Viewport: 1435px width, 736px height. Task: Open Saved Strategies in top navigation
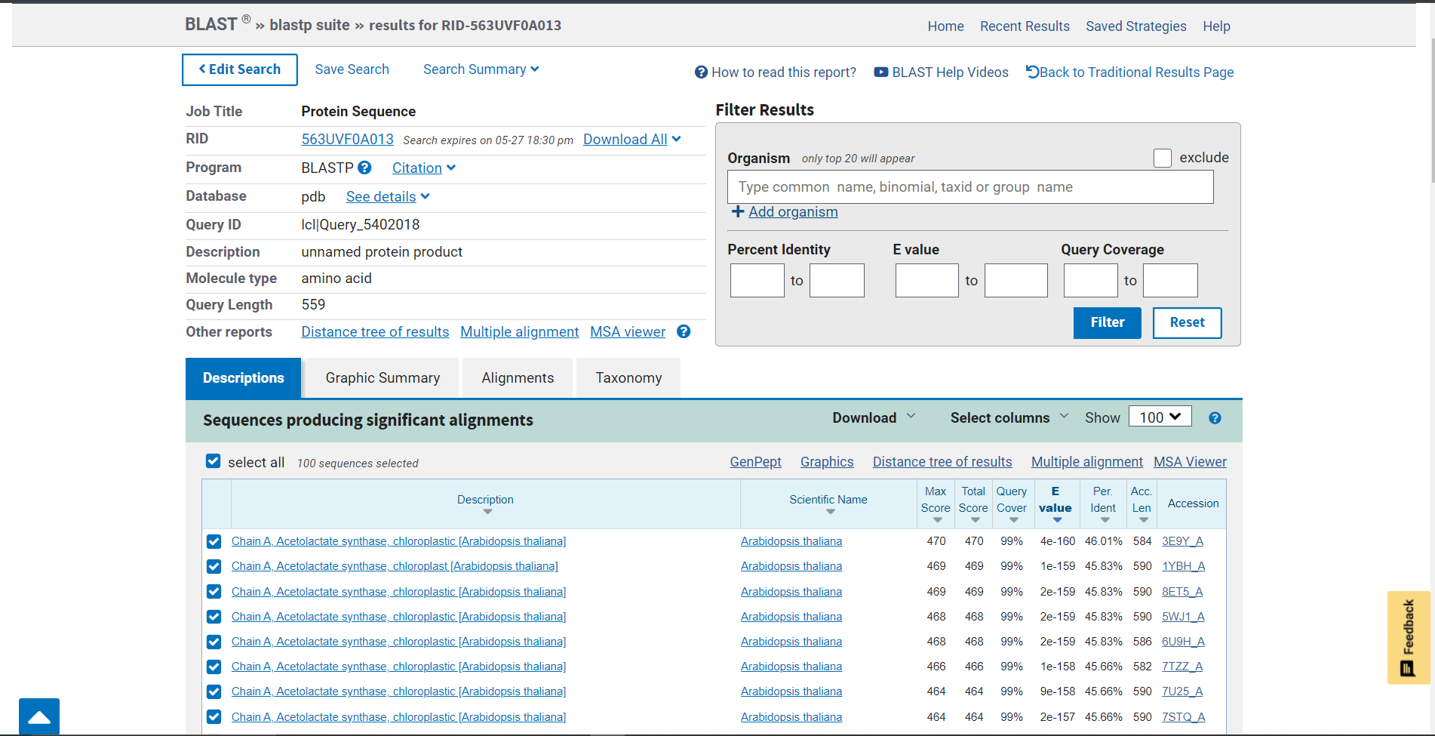click(x=1135, y=26)
